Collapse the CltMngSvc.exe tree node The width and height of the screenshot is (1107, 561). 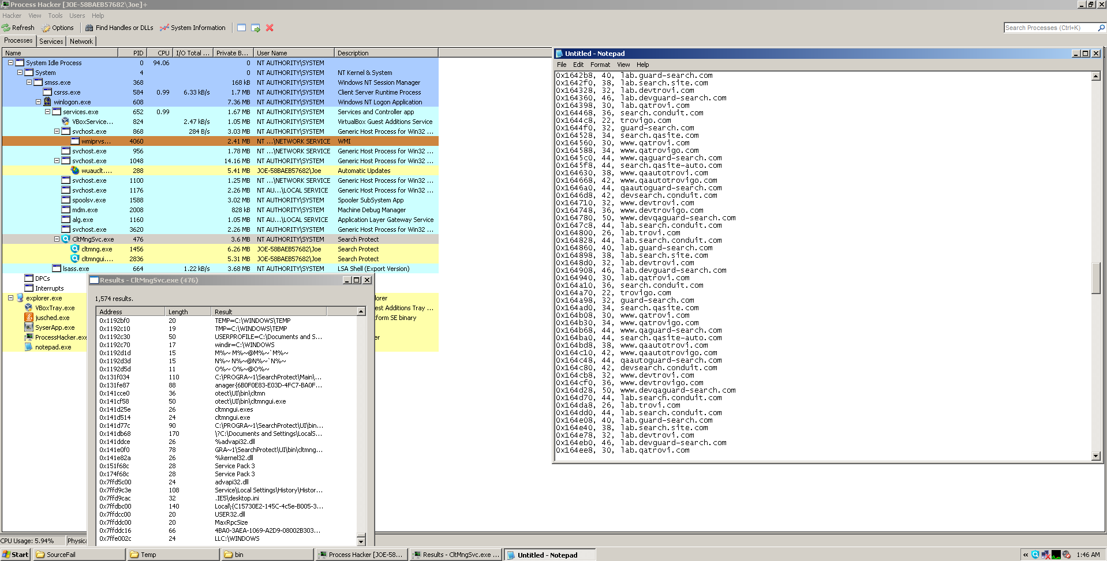[57, 239]
